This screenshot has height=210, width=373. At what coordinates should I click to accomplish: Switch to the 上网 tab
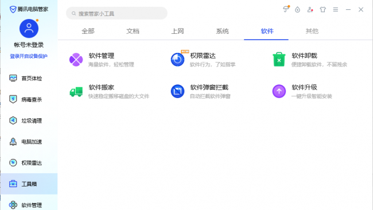click(x=177, y=31)
